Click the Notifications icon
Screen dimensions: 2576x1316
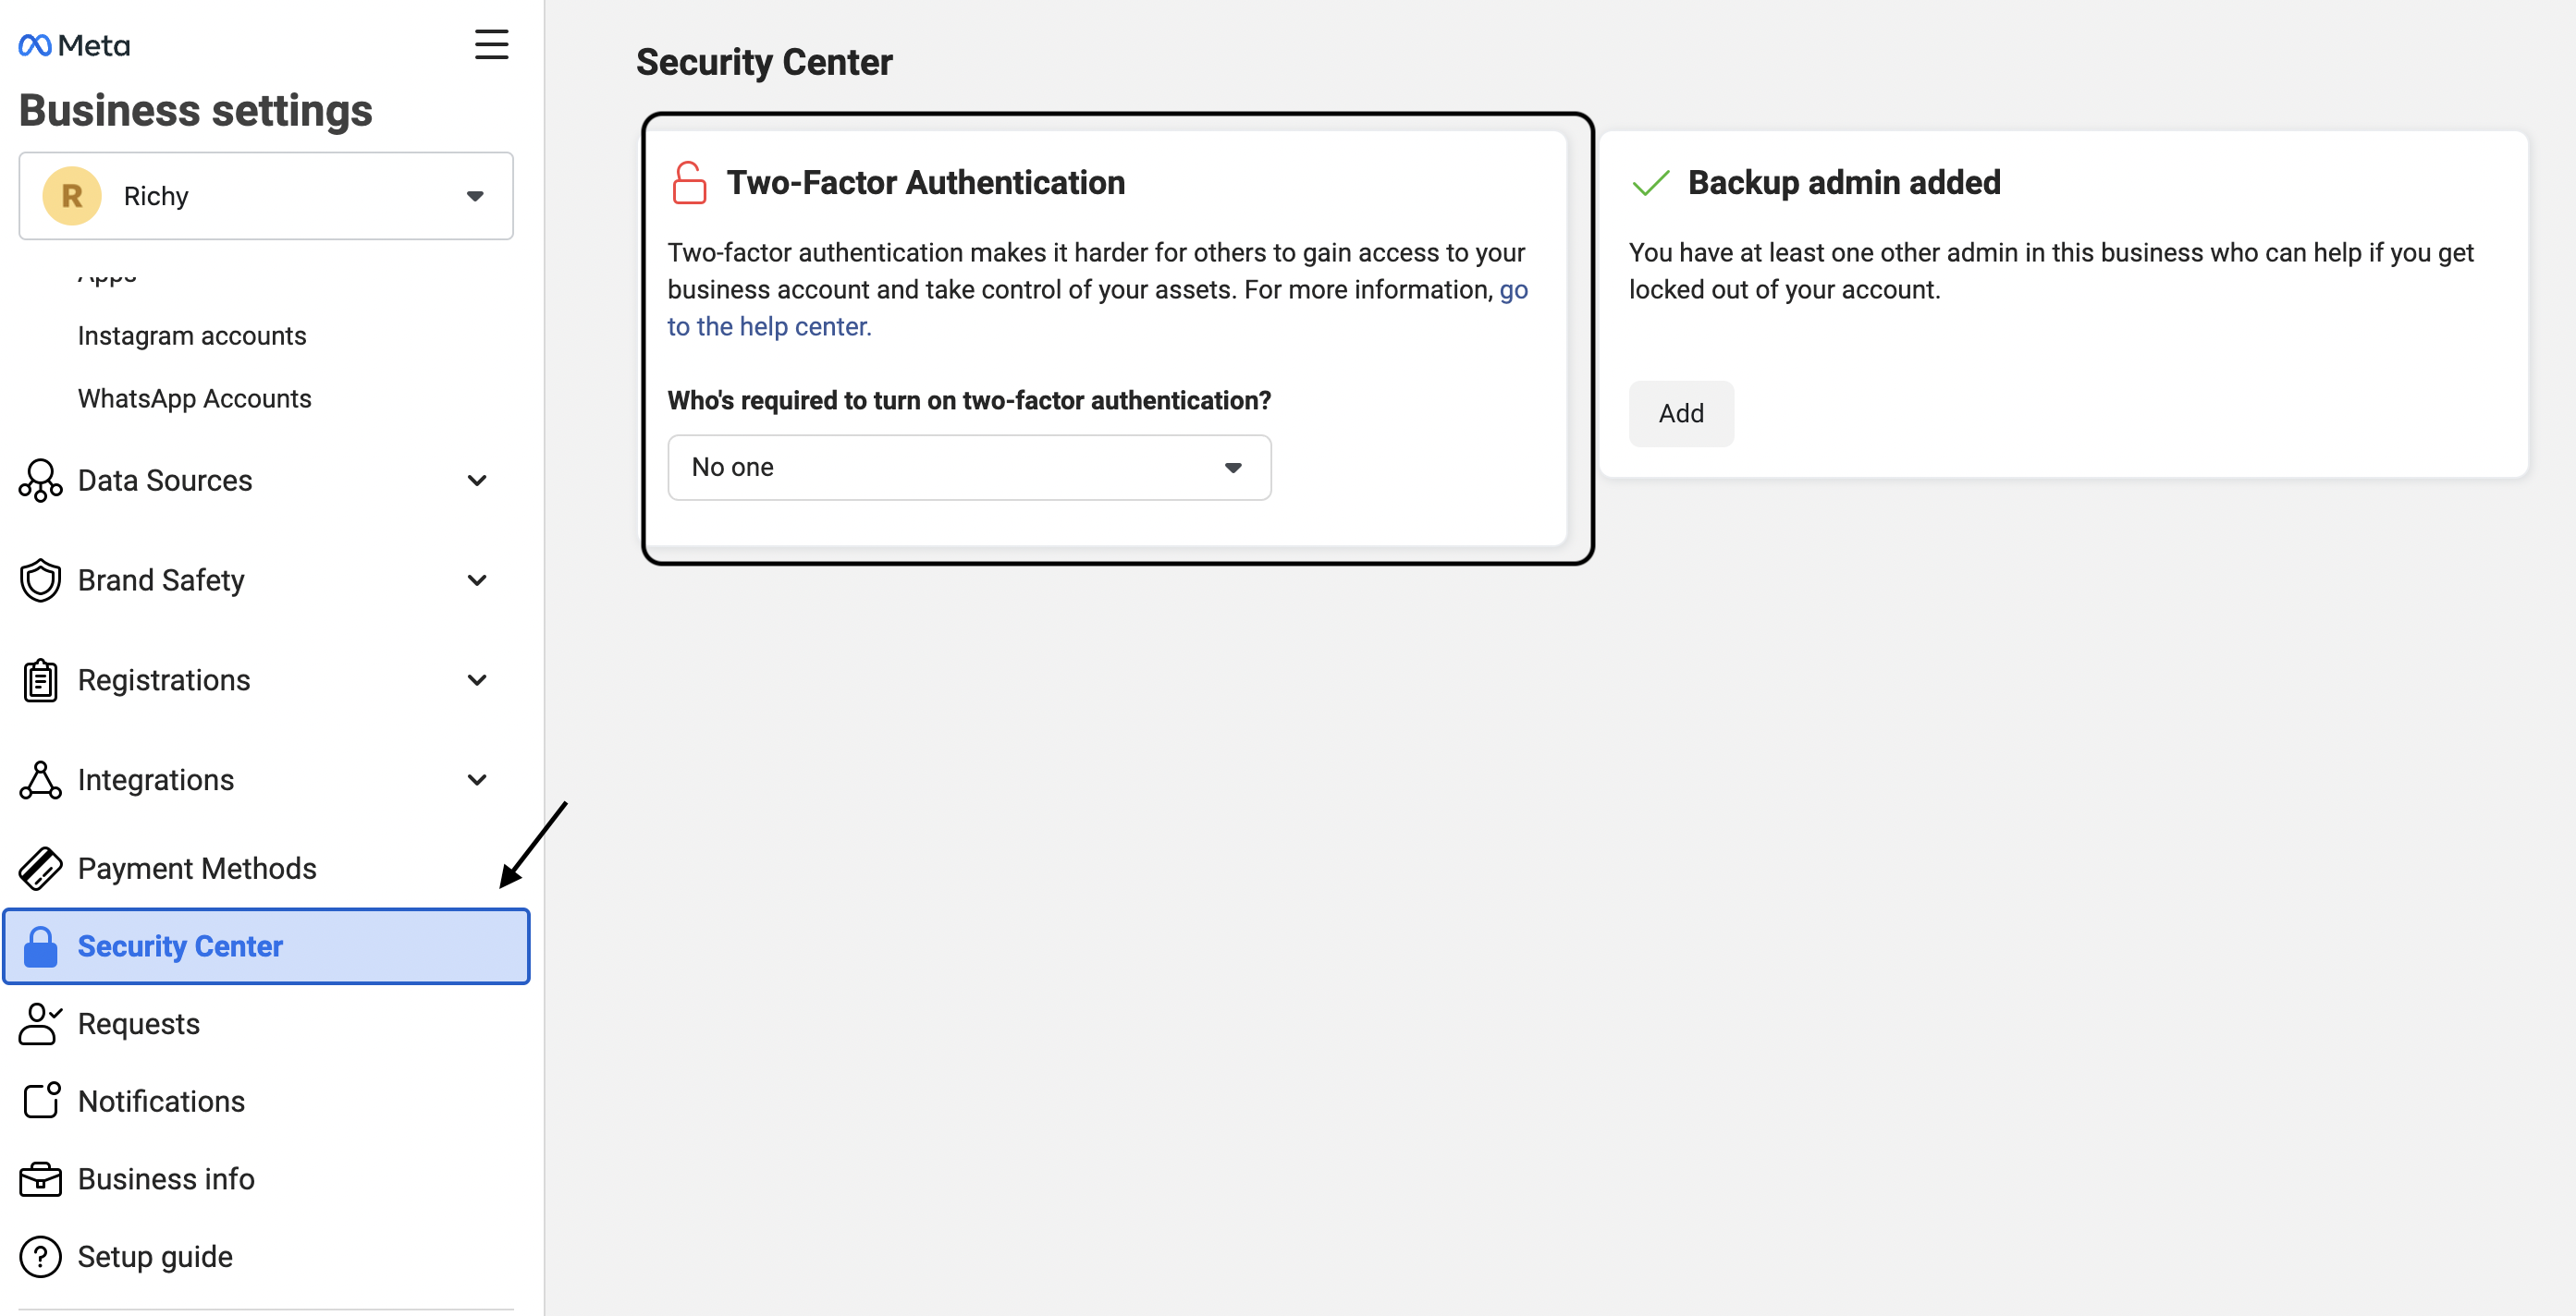(x=40, y=1102)
